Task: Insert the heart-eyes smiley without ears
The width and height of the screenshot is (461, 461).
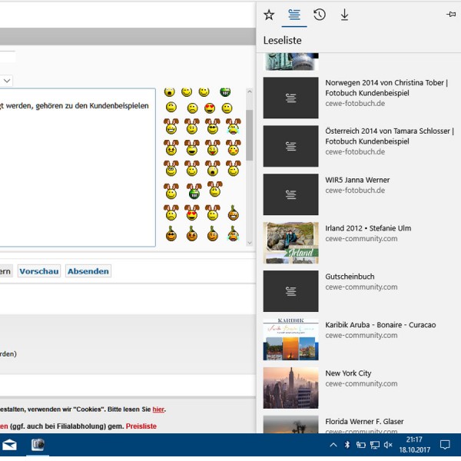Action: [210, 108]
